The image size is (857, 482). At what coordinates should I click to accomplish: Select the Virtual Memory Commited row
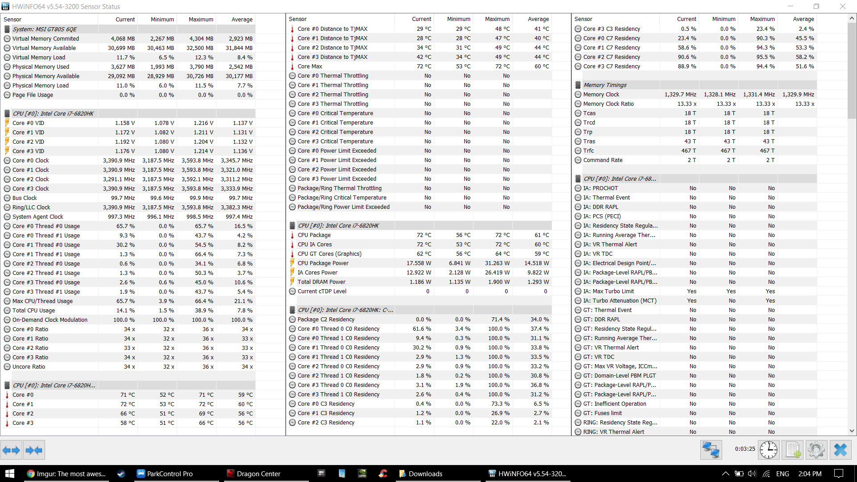[x=129, y=38]
